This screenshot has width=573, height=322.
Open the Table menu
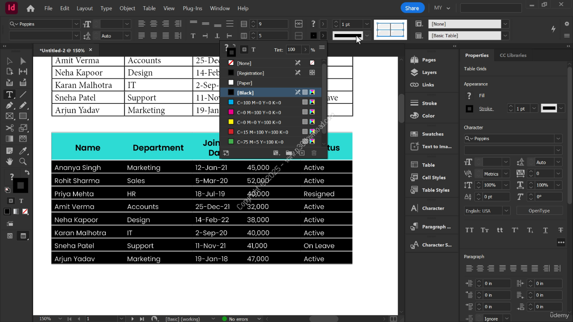coord(149,8)
